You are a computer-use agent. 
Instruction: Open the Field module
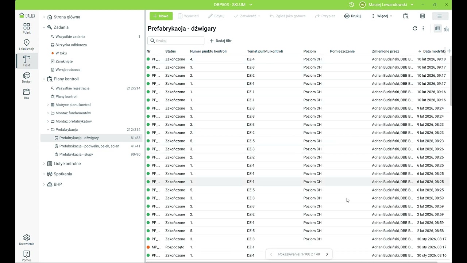click(27, 61)
